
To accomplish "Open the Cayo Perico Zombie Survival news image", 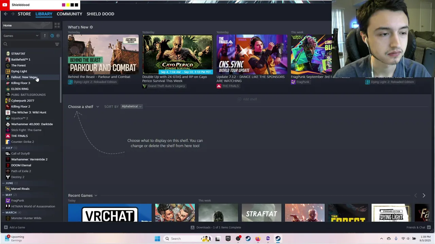I will tap(177, 54).
